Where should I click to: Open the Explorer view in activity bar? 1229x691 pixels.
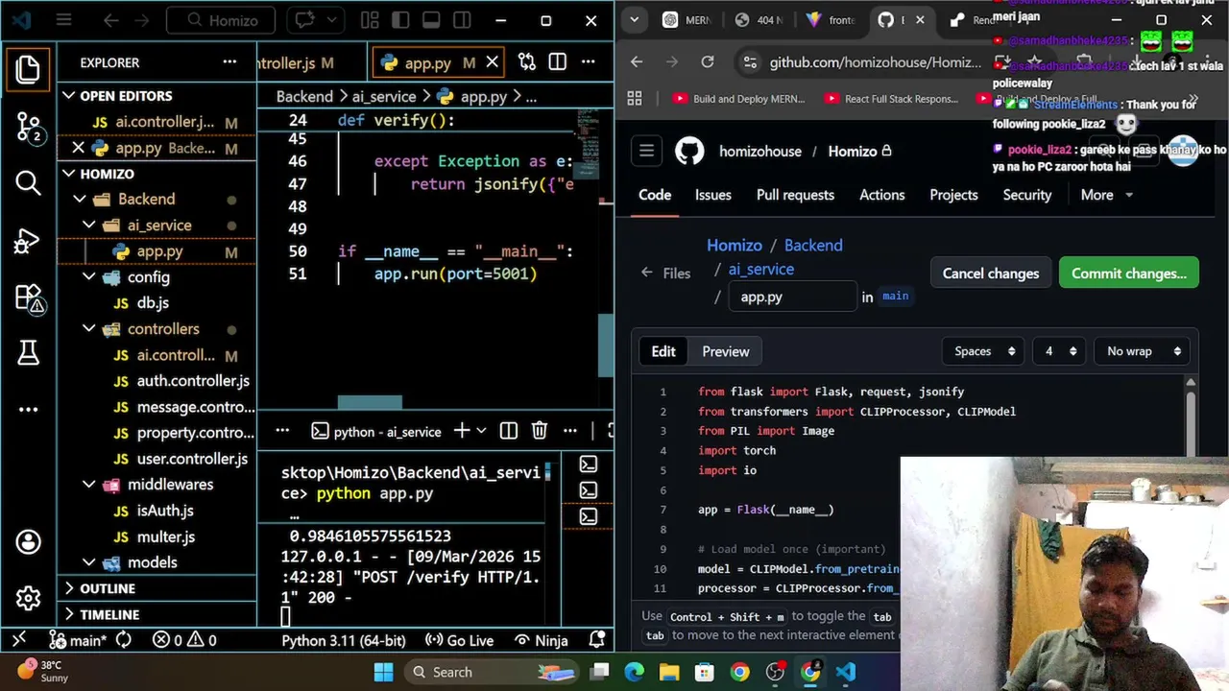tap(28, 69)
